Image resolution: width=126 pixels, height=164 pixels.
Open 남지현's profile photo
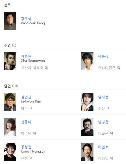87,102
